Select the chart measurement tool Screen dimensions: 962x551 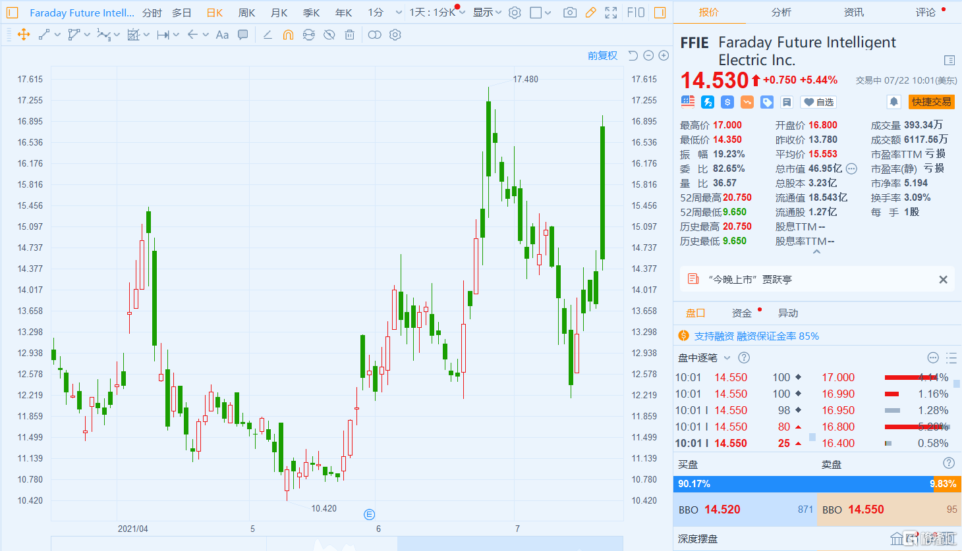[133, 35]
